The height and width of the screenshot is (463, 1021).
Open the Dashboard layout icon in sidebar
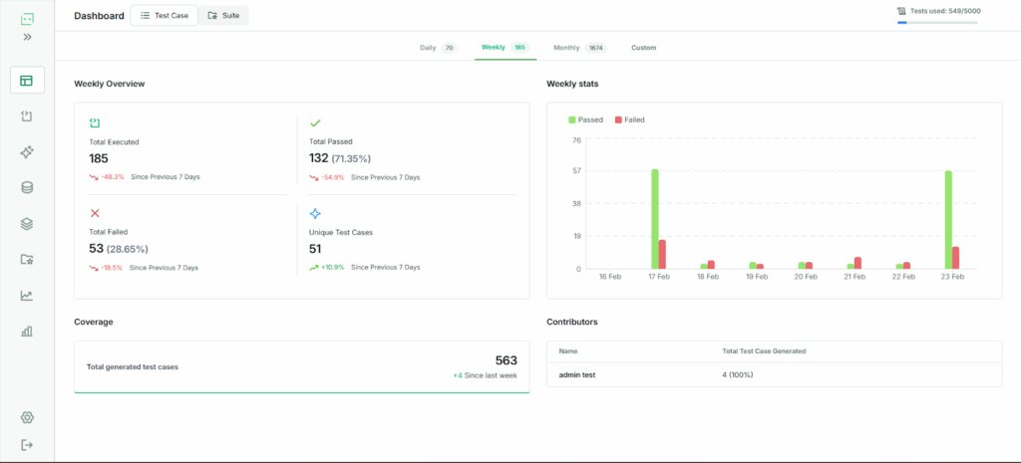click(27, 81)
